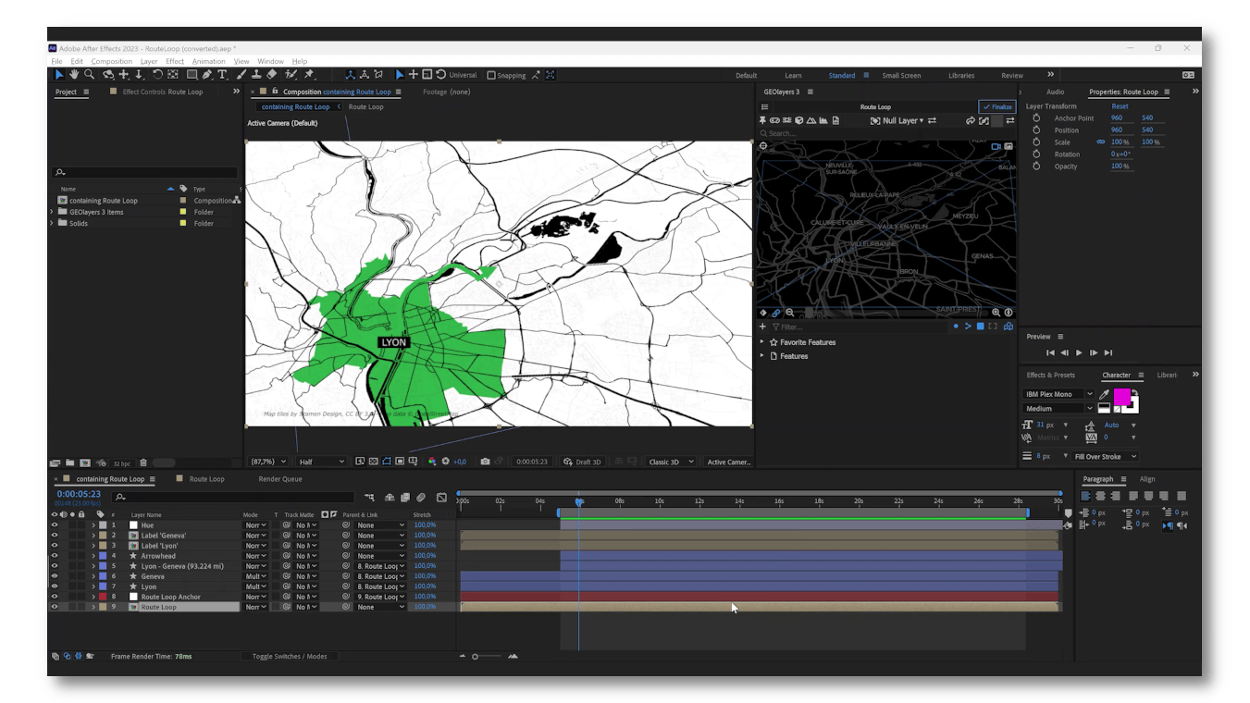
Task: Click the snapshot camera icon under viewer
Action: (x=485, y=462)
